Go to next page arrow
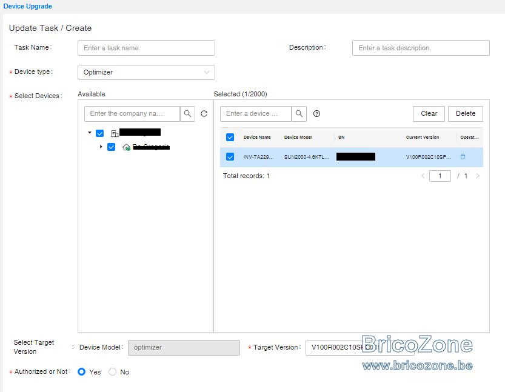This screenshot has width=505, height=392. pos(478,176)
